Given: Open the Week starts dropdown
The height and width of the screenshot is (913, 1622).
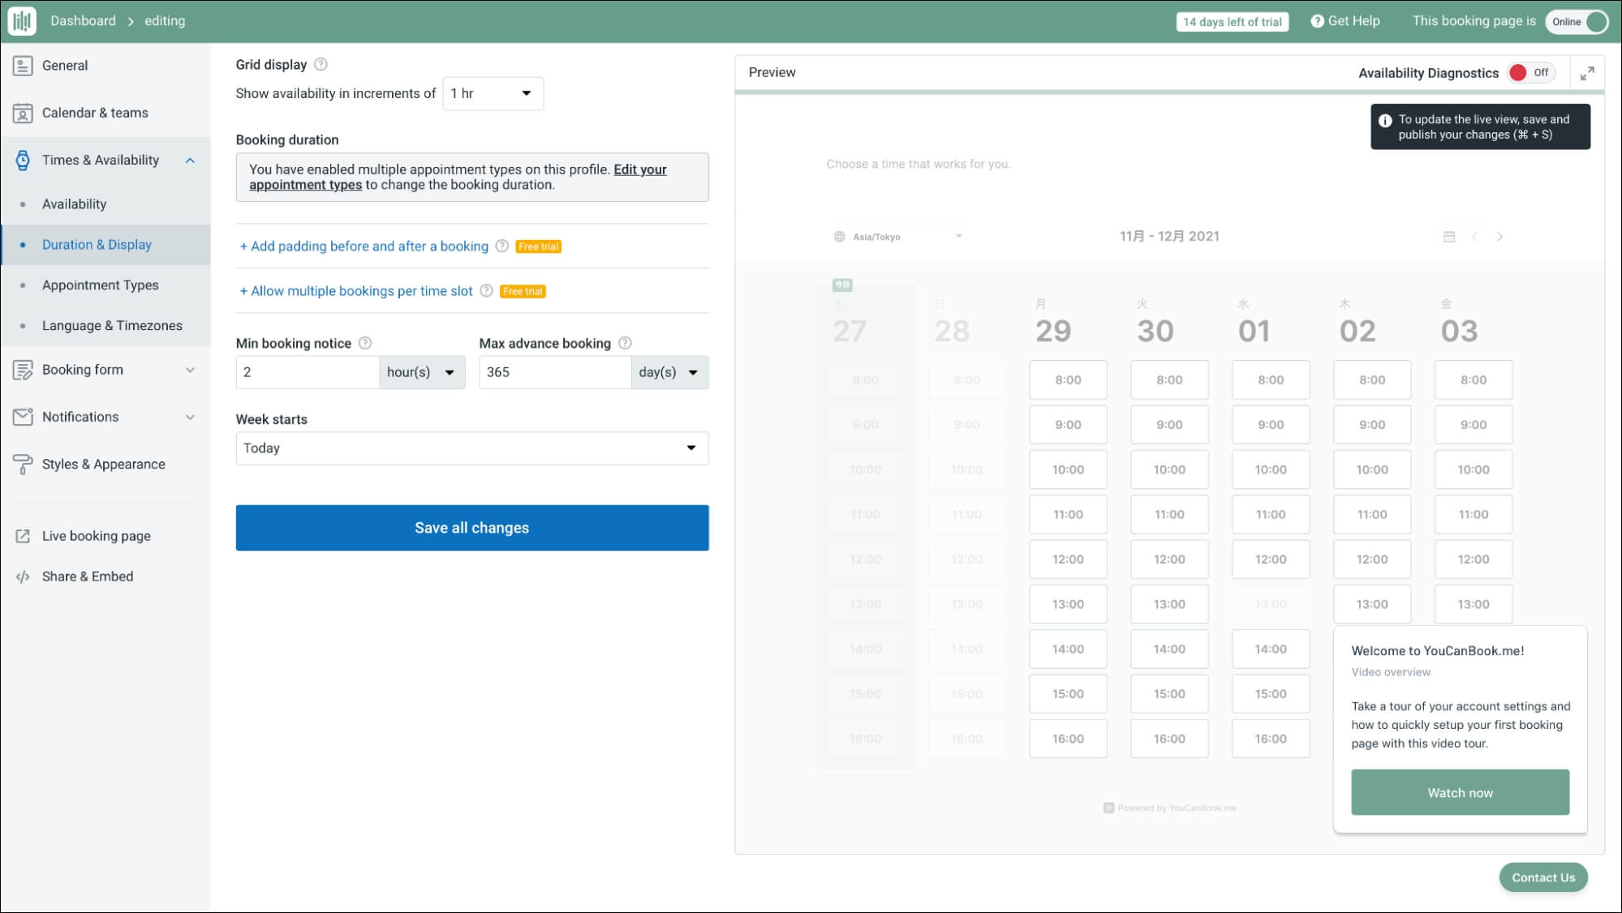Looking at the screenshot, I should (x=471, y=448).
